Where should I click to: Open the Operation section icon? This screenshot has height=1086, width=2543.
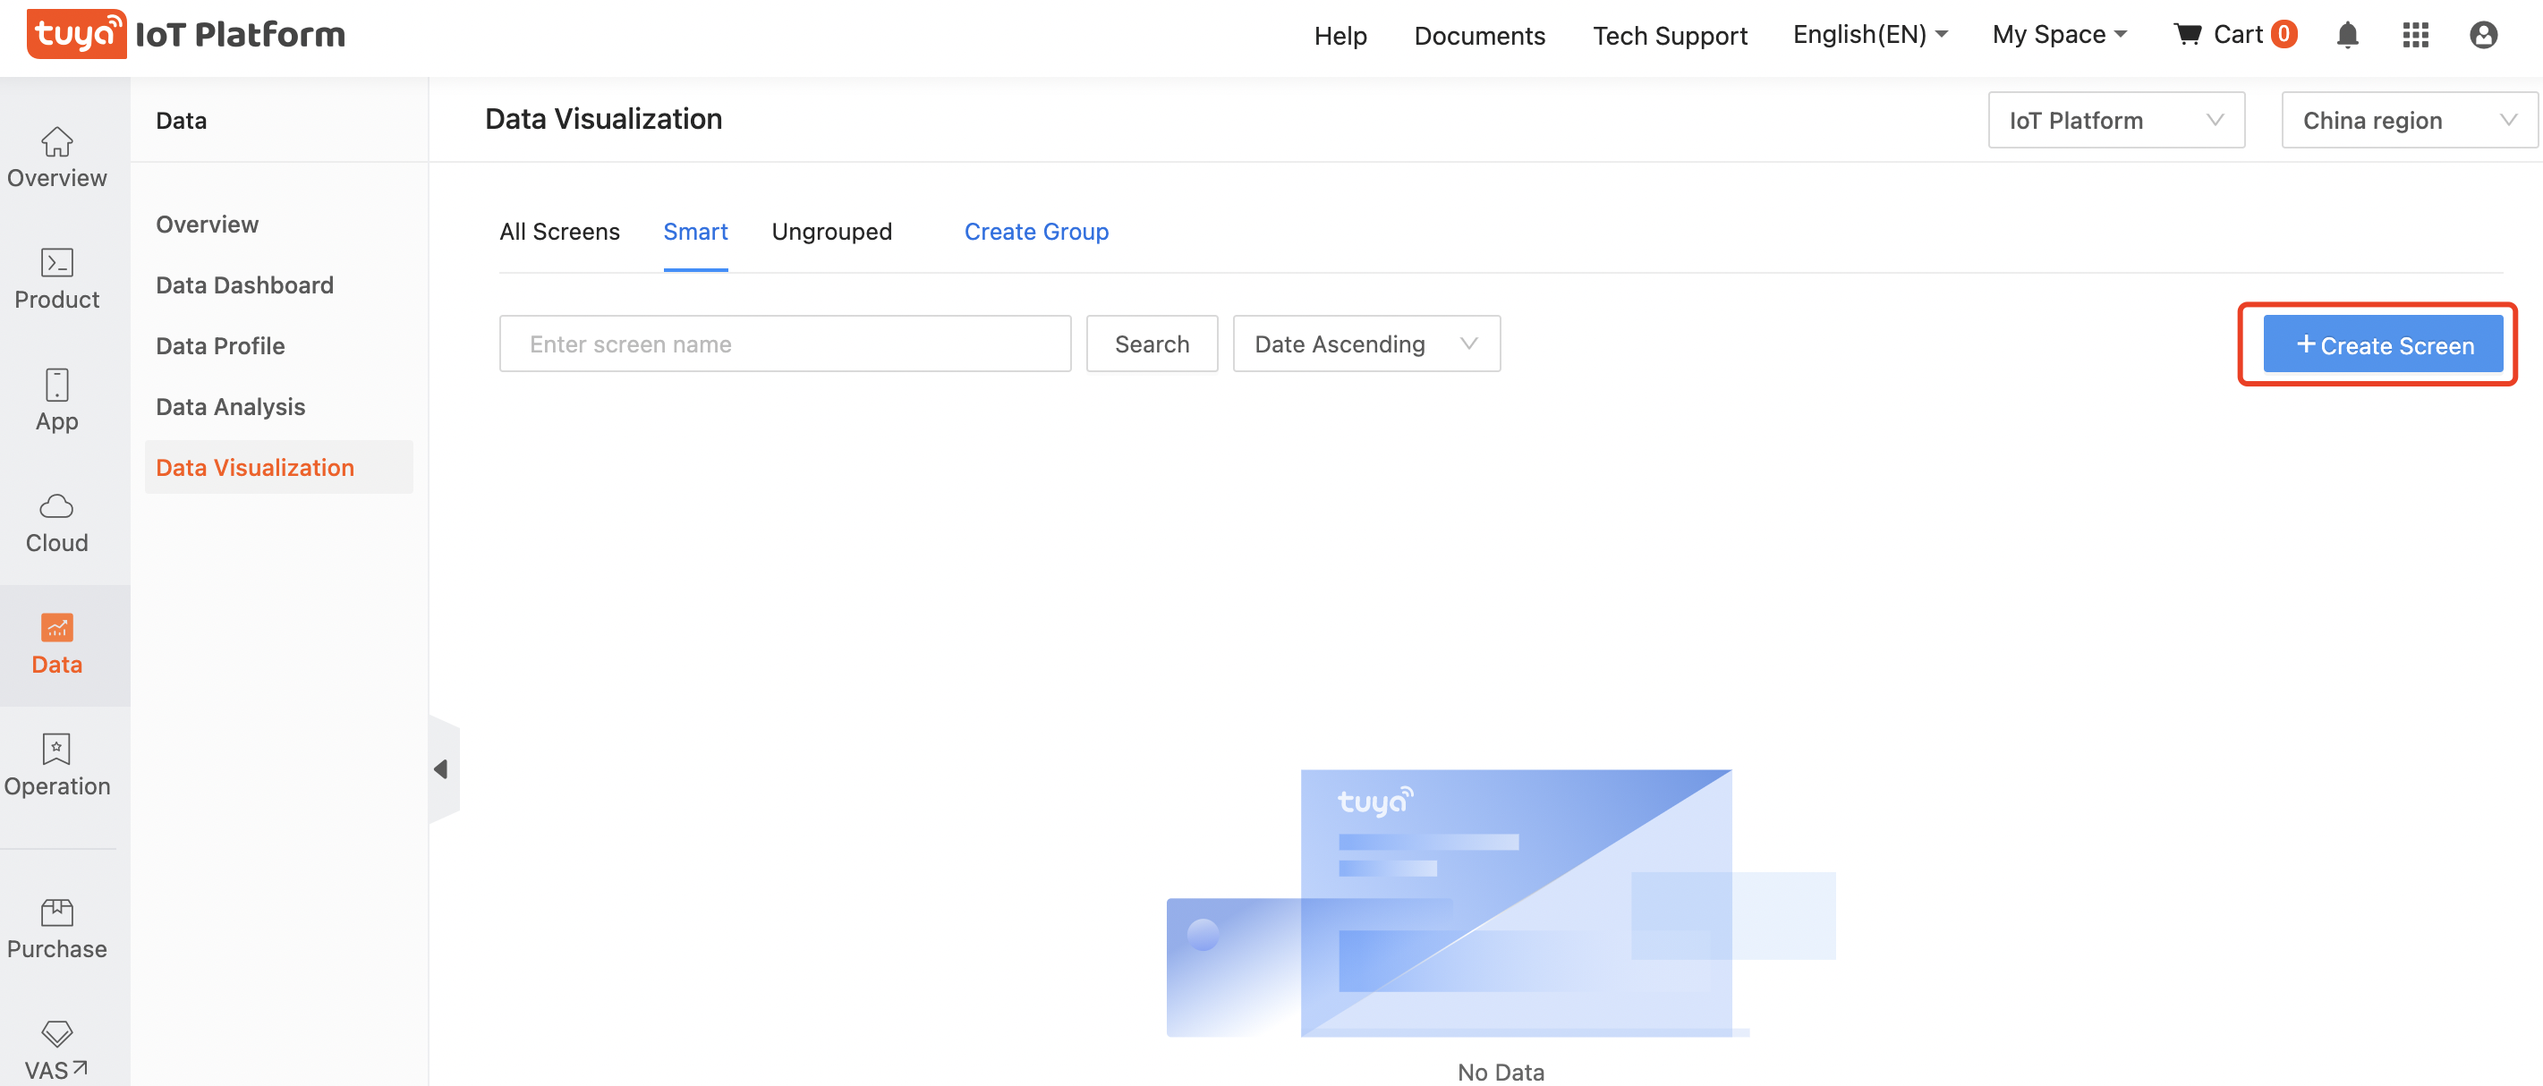tap(57, 766)
